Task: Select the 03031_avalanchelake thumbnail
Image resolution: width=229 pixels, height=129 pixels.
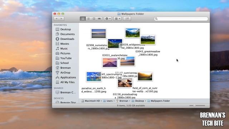Action: pos(115,43)
